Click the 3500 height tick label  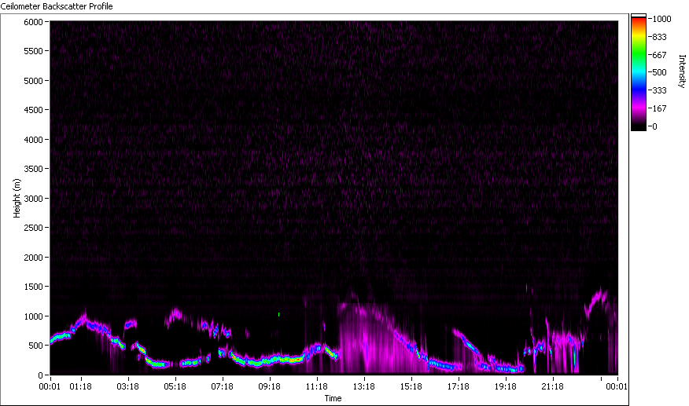[x=33, y=169]
